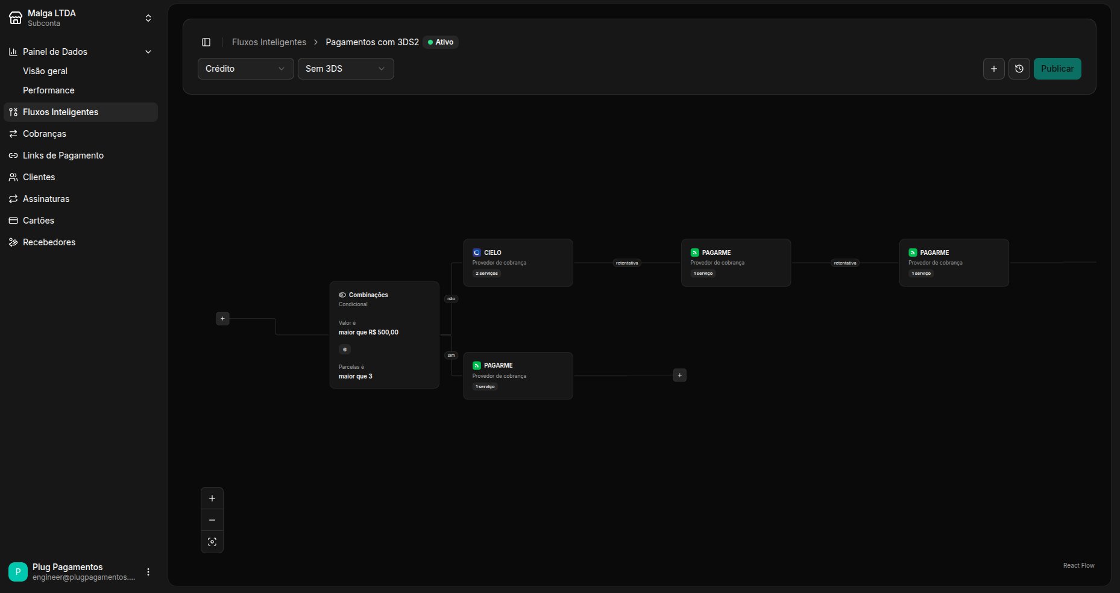Click 'maior que R$ 500,00' condition text
The height and width of the screenshot is (593, 1120).
(368, 332)
